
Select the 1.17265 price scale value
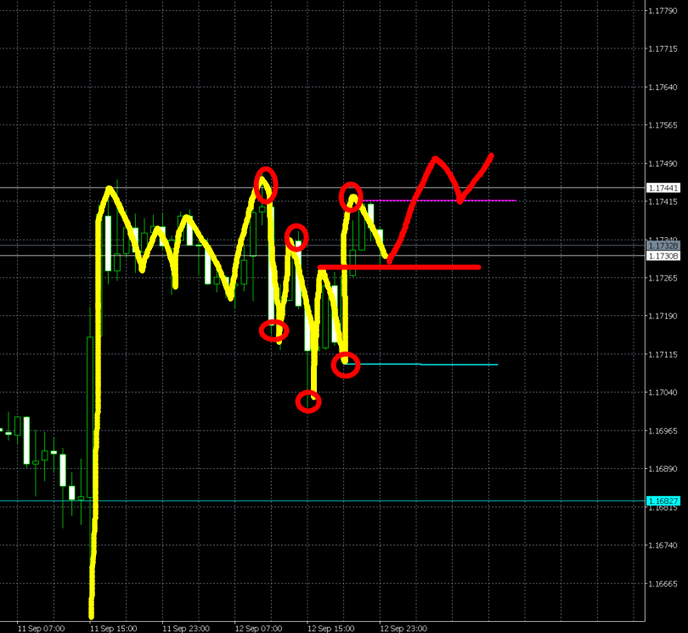click(663, 278)
